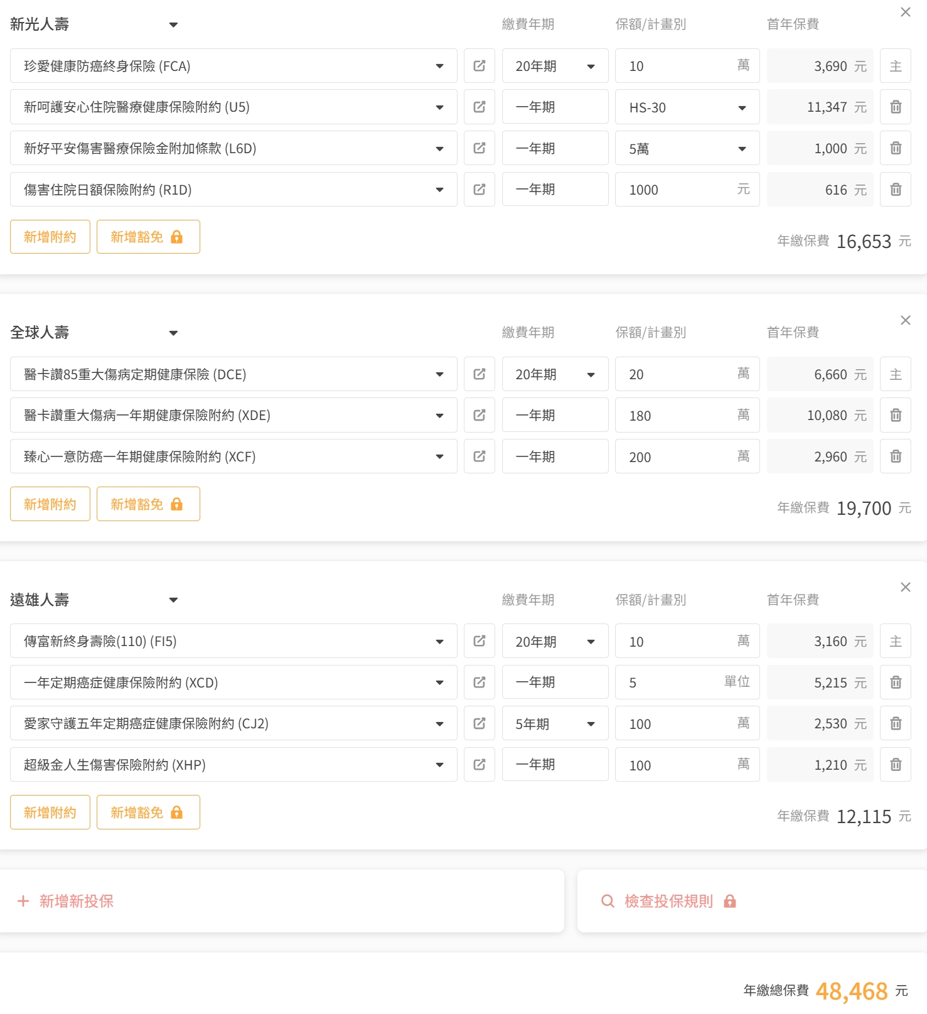
Task: Open external link for 醫卡讚85重大傷病 (DCE)
Action: click(x=480, y=374)
